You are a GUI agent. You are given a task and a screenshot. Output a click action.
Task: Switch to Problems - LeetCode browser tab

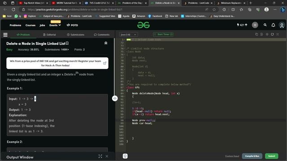point(198,3)
